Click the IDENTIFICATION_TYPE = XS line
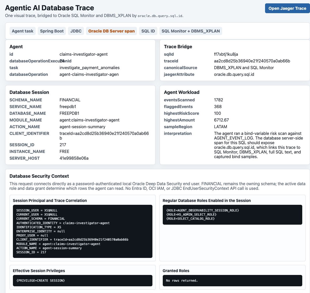 point(39,227)
